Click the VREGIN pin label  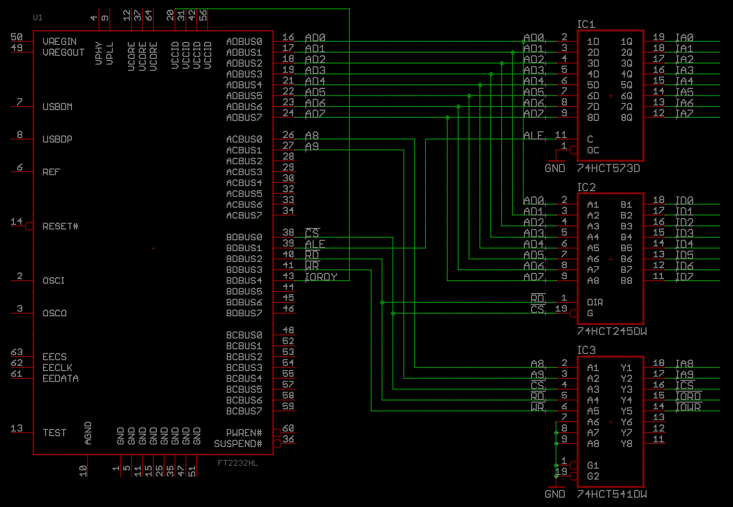tap(60, 41)
